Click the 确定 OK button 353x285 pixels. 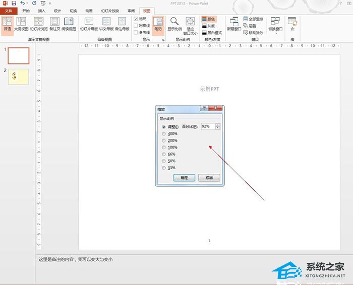(184, 178)
